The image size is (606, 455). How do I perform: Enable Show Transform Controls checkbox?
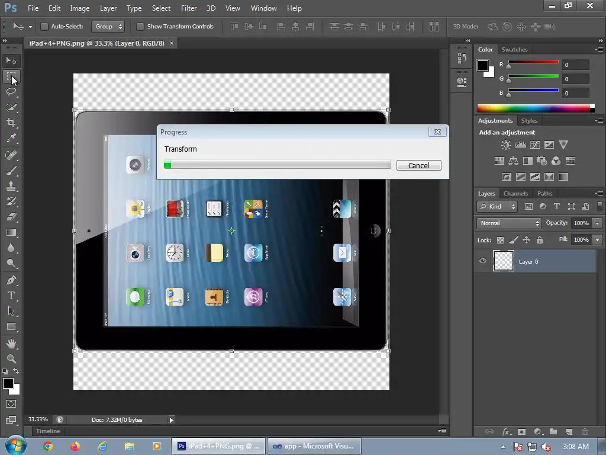140,26
